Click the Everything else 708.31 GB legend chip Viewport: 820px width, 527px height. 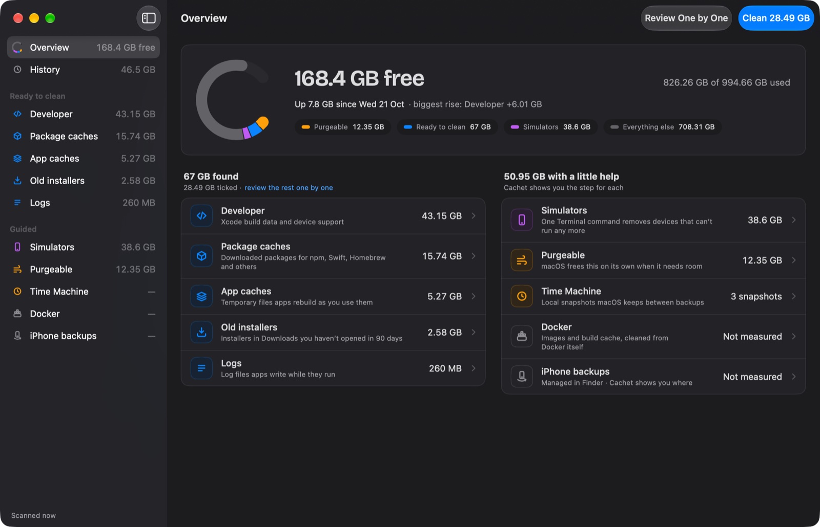click(662, 127)
